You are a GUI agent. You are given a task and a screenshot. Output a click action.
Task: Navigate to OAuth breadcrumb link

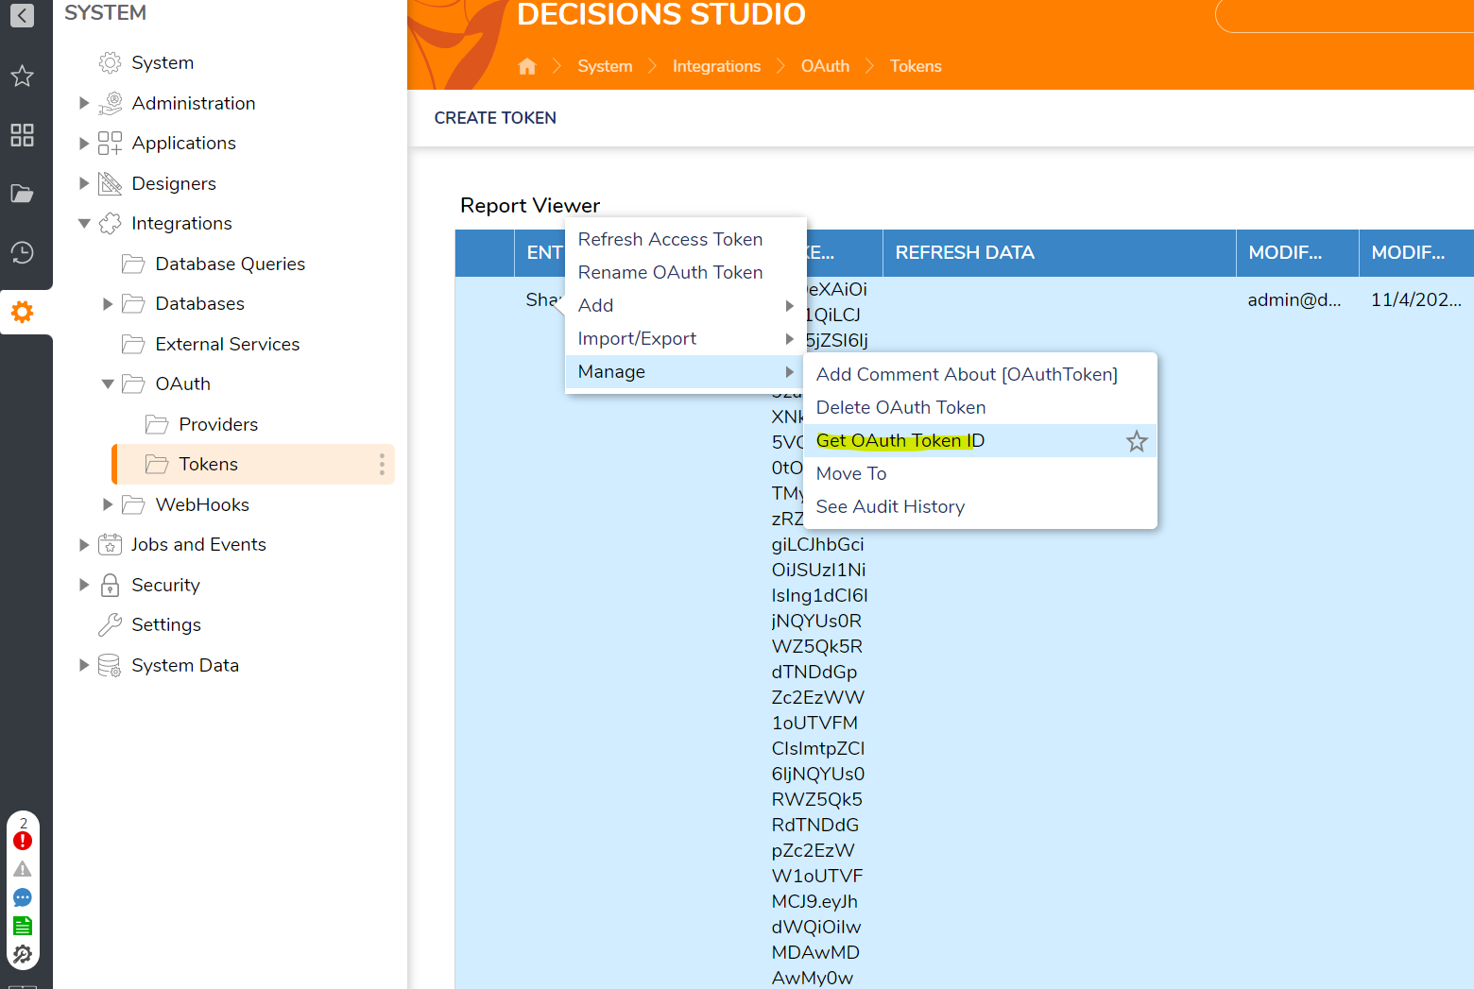pyautogui.click(x=825, y=66)
